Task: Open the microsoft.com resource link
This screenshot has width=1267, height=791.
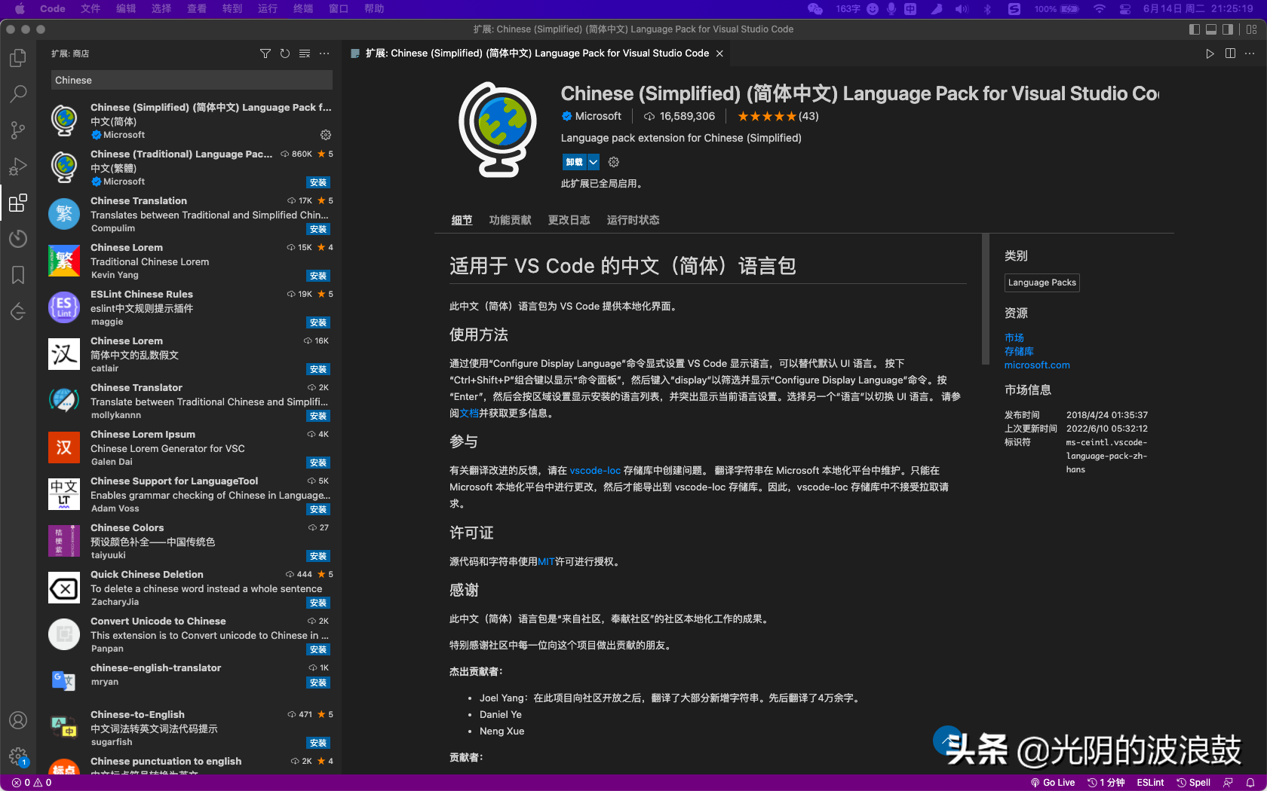Action: coord(1037,365)
